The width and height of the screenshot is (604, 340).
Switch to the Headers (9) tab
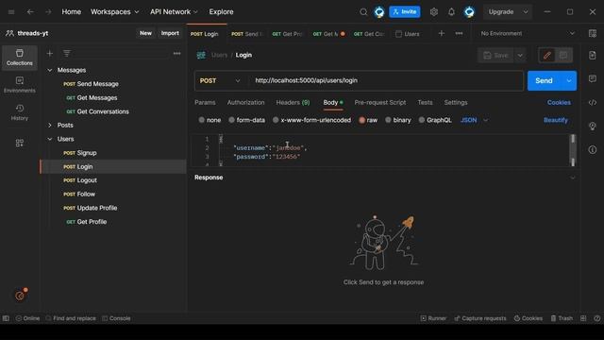[293, 103]
